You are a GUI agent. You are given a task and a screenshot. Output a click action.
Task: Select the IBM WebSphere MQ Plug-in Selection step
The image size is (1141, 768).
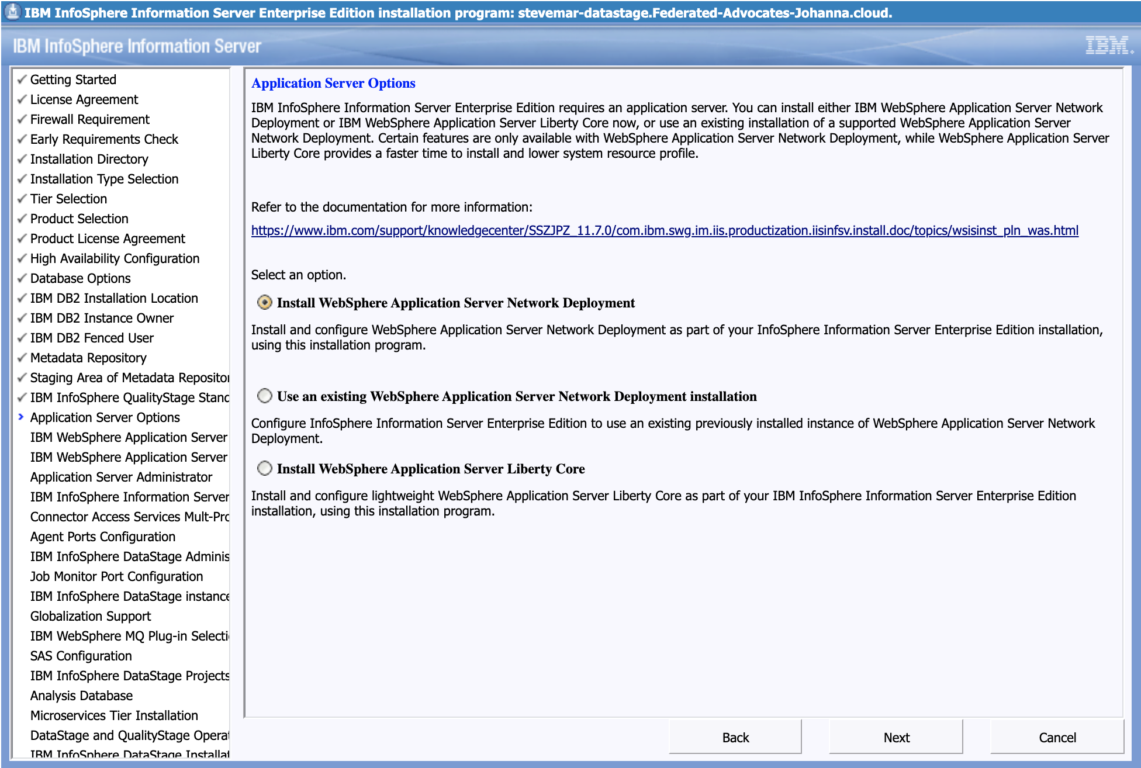pos(130,636)
